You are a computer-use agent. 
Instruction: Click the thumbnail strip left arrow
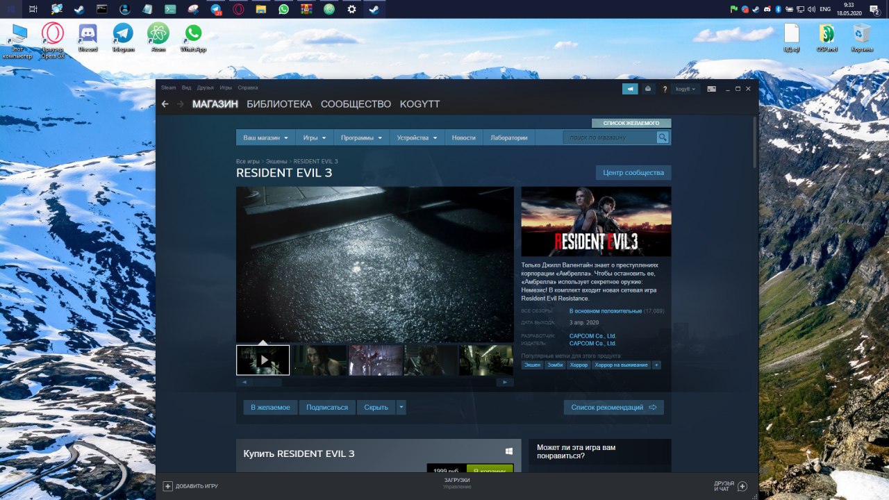coord(244,382)
